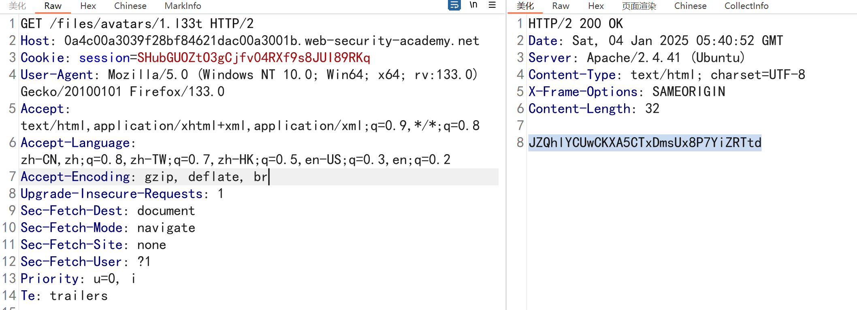This screenshot has height=310, width=857.
Task: Switch to response Chinese tab
Action: pyautogui.click(x=690, y=6)
